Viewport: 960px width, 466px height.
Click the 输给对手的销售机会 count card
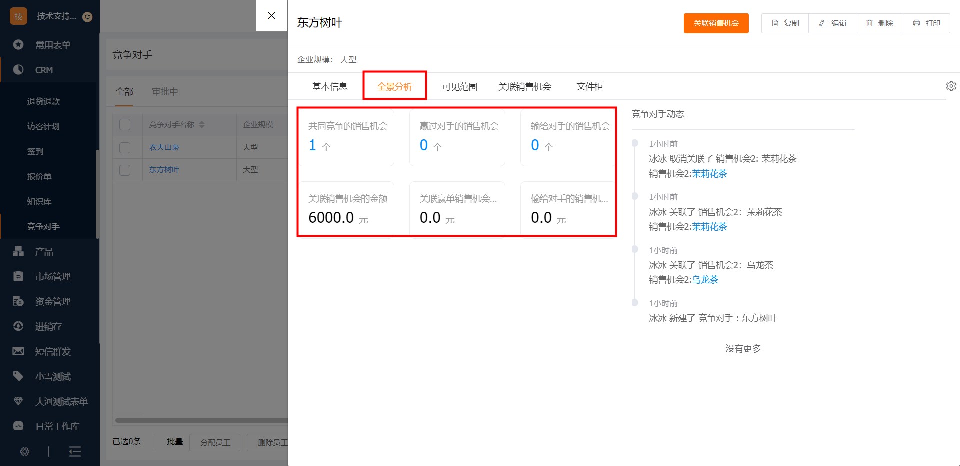(x=567, y=137)
